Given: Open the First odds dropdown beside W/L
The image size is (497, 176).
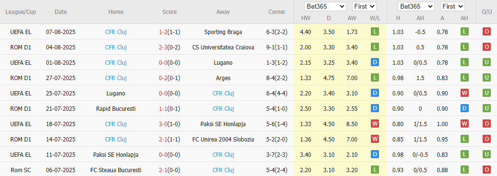Looking at the screenshot, I should click(x=364, y=6).
